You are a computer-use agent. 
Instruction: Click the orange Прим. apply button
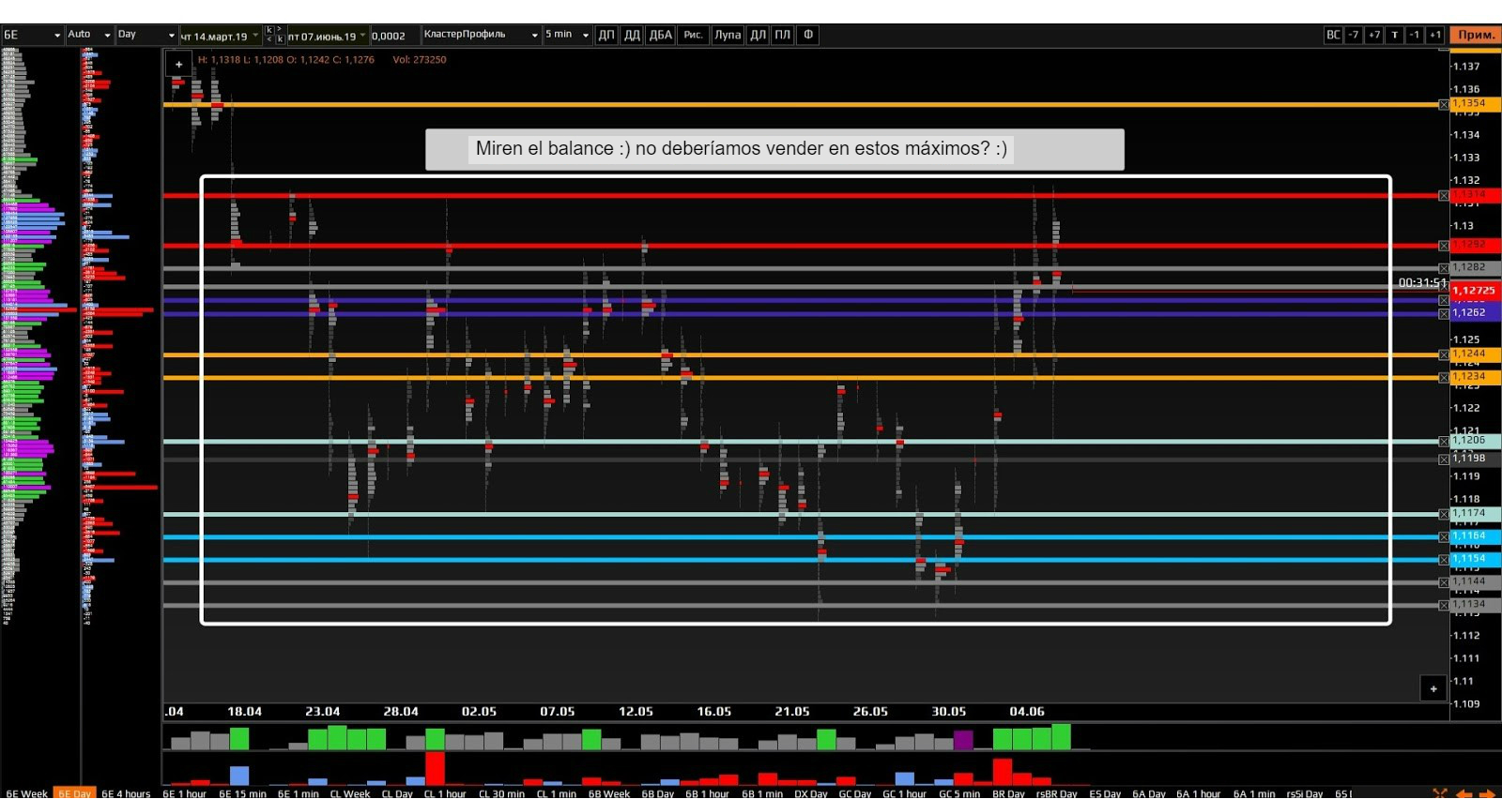point(1476,35)
